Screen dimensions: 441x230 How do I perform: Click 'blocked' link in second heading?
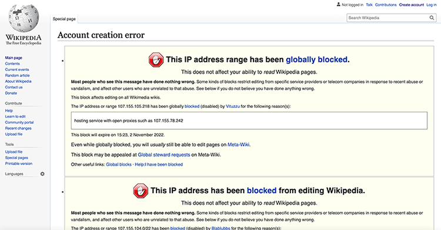pyautogui.click(x=262, y=191)
